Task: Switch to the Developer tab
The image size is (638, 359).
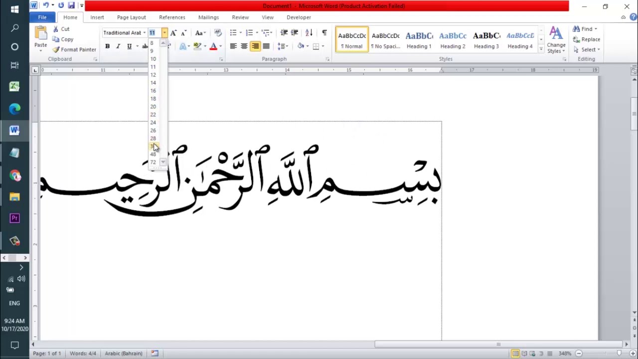Action: [299, 17]
